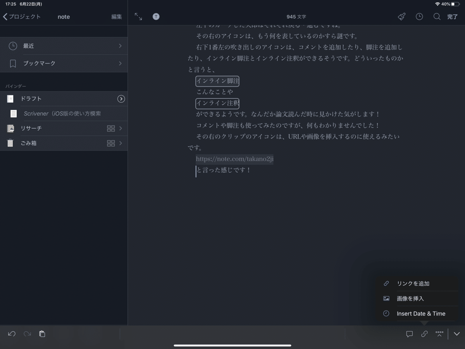
Task: Open the extended keyboard row dots icon
Action: pyautogui.click(x=439, y=333)
